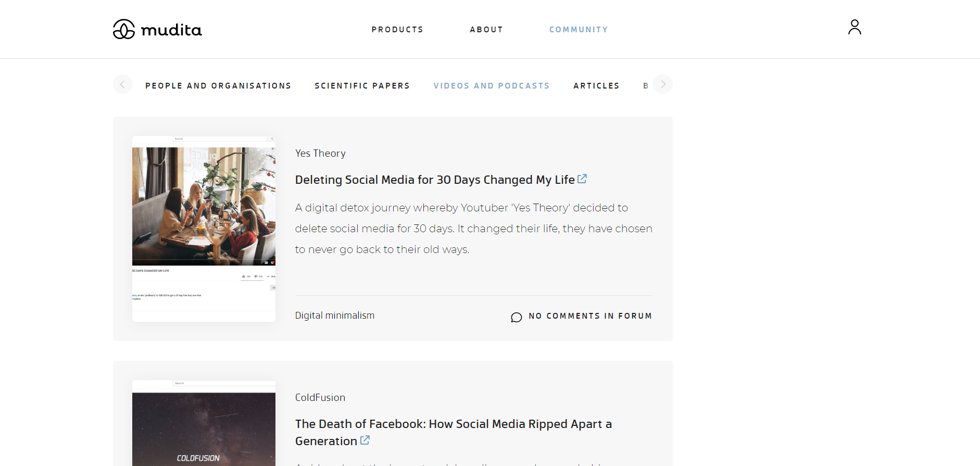Image resolution: width=980 pixels, height=466 pixels.
Task: Open 'The Death of Facebook' video link
Action: (453, 432)
